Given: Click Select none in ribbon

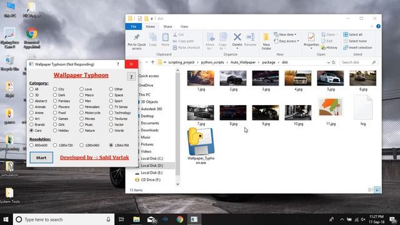Looking at the screenshot, I should 355,41.
